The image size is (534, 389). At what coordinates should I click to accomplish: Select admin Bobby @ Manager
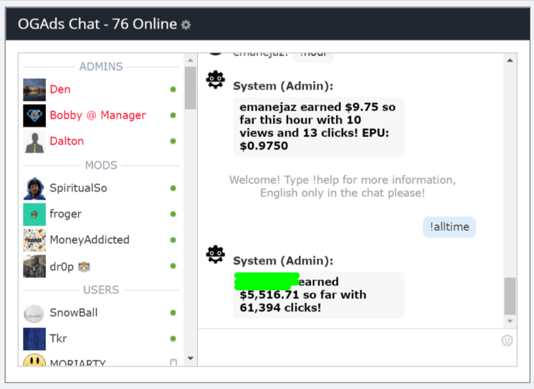101,116
